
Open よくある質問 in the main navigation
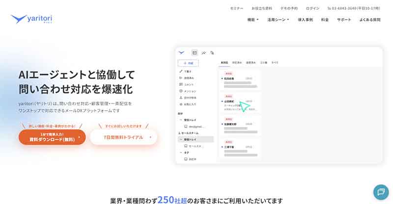pyautogui.click(x=370, y=20)
